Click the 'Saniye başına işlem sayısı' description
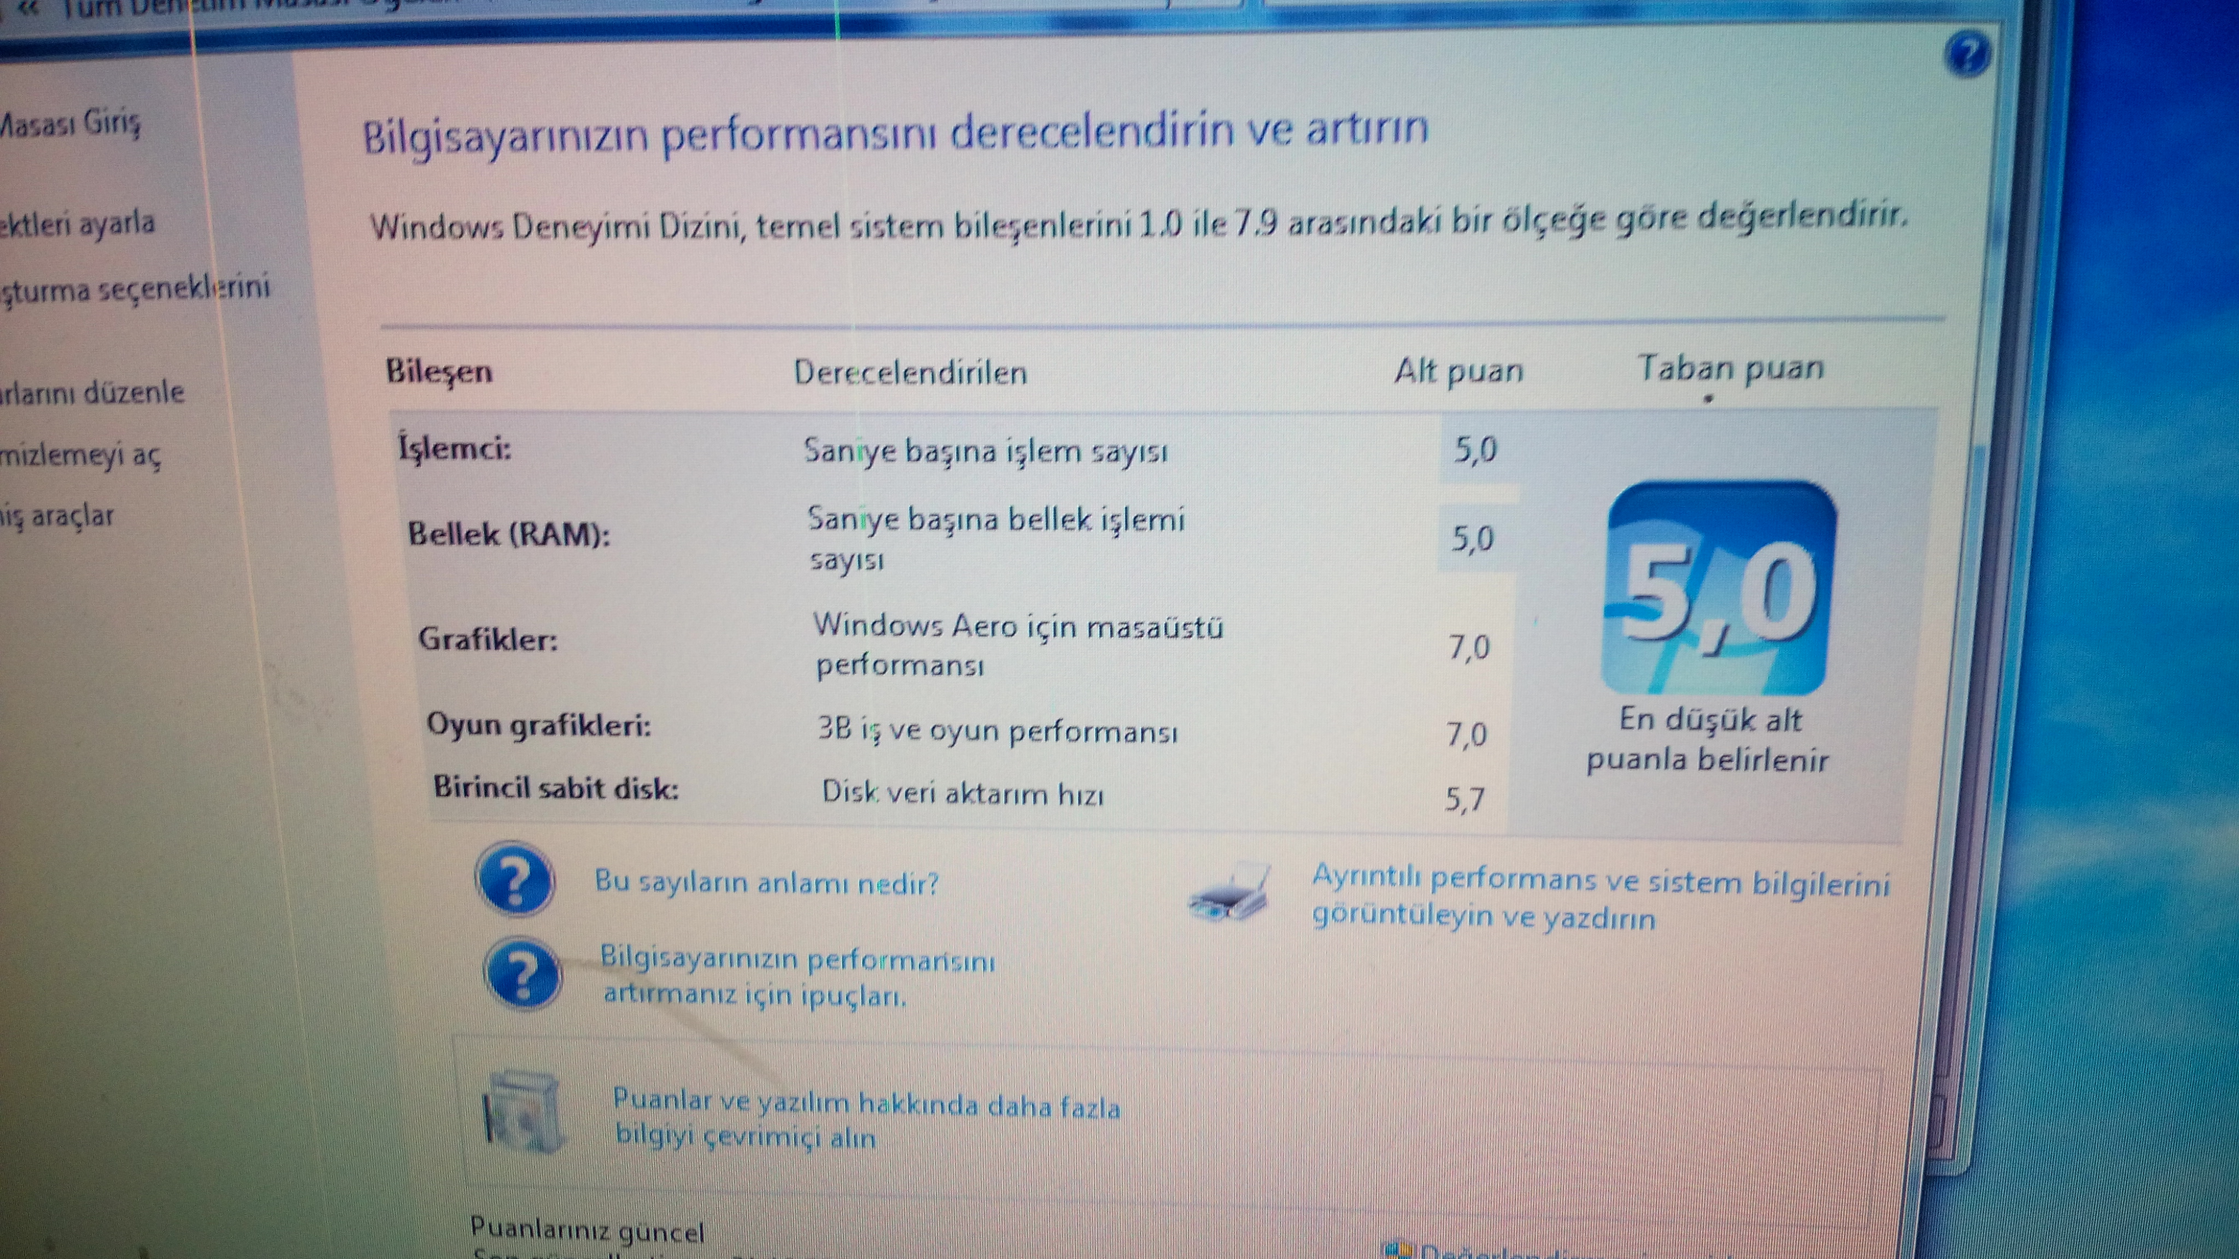 pyautogui.click(x=986, y=452)
